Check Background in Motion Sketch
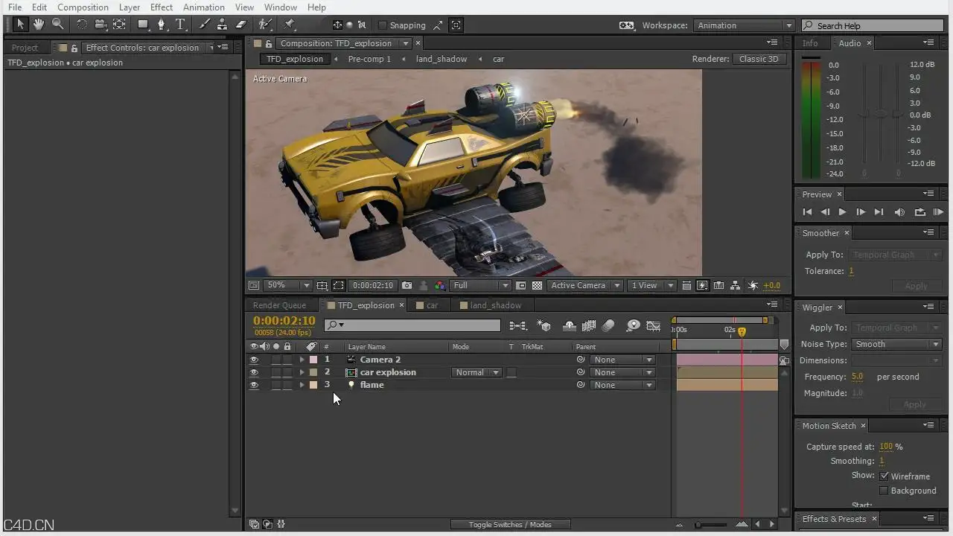 point(885,491)
